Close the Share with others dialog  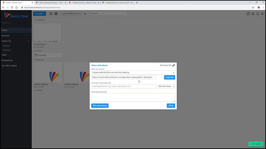coord(171,105)
